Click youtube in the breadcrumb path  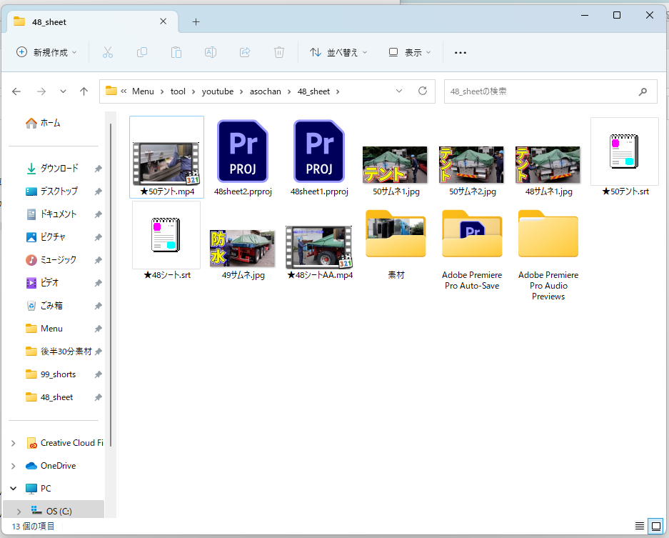click(x=218, y=91)
